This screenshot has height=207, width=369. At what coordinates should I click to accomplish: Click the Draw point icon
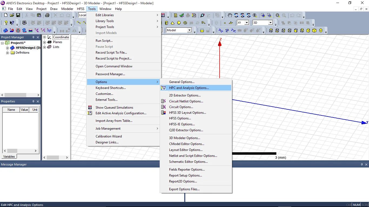tap(225, 23)
